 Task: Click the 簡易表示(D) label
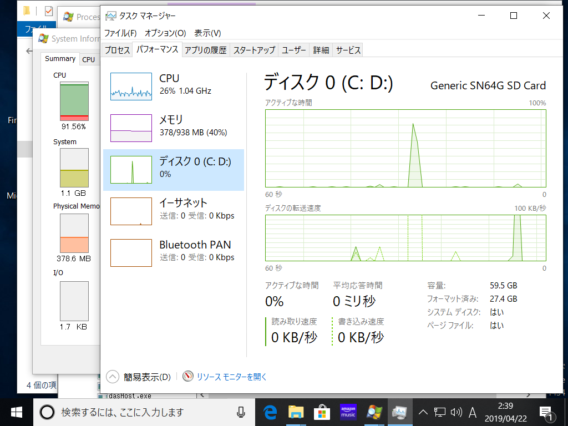point(147,377)
